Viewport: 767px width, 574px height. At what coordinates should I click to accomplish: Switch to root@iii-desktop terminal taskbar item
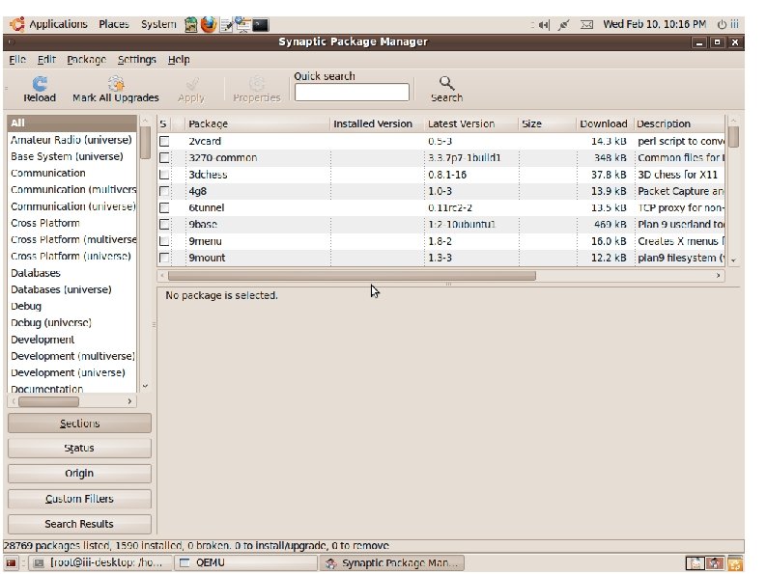tap(100, 562)
